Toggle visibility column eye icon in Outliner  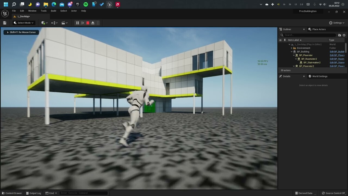pos(280,40)
